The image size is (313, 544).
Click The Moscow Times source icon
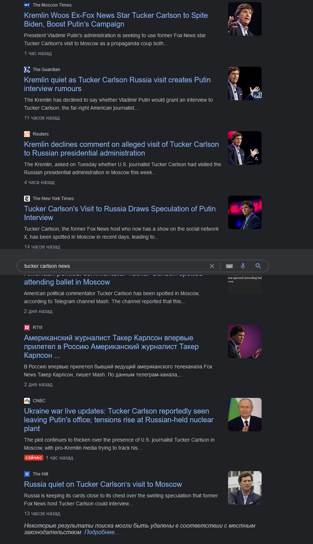[27, 5]
